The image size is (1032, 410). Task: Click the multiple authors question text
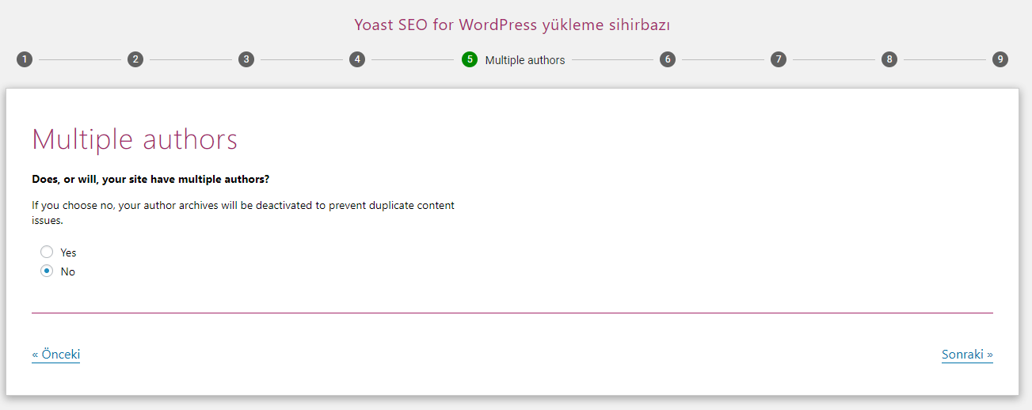[x=150, y=180]
